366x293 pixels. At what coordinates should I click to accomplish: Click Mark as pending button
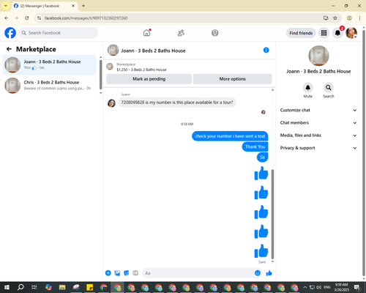point(149,79)
